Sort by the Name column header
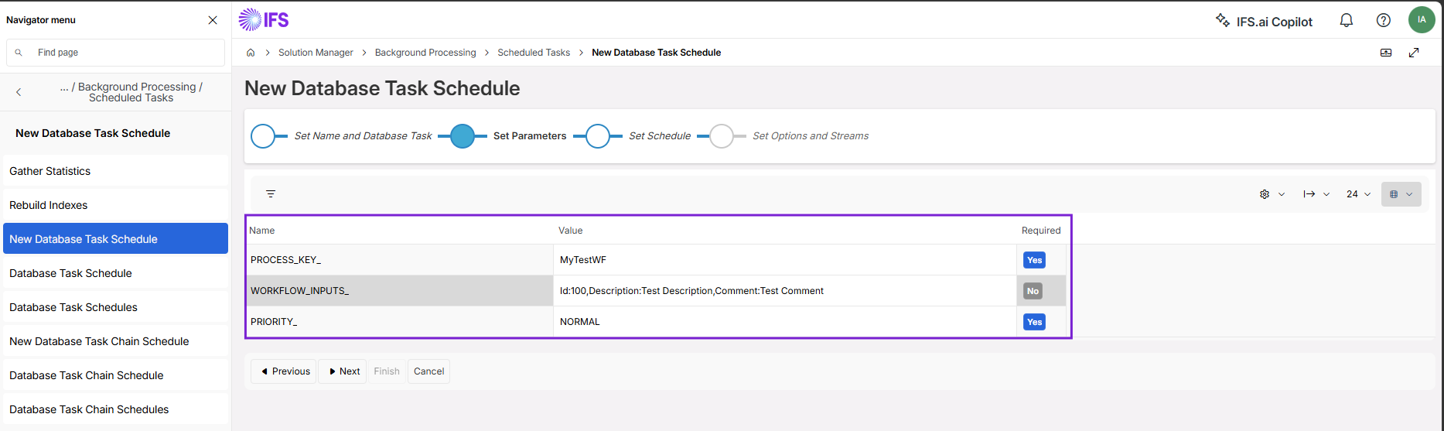 262,231
